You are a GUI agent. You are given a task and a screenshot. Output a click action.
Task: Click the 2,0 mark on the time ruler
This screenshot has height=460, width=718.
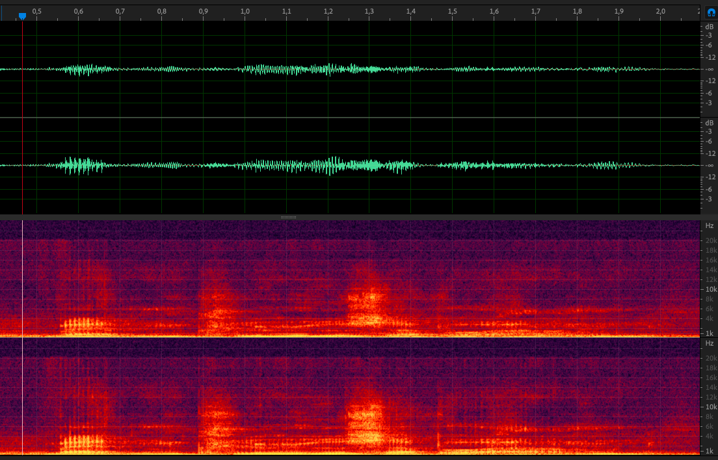click(661, 12)
